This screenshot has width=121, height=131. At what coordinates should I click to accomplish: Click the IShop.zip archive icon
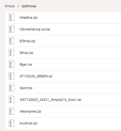click(x=11, y=52)
